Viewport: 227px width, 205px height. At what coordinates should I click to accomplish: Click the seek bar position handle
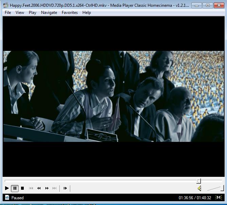tap(199, 181)
